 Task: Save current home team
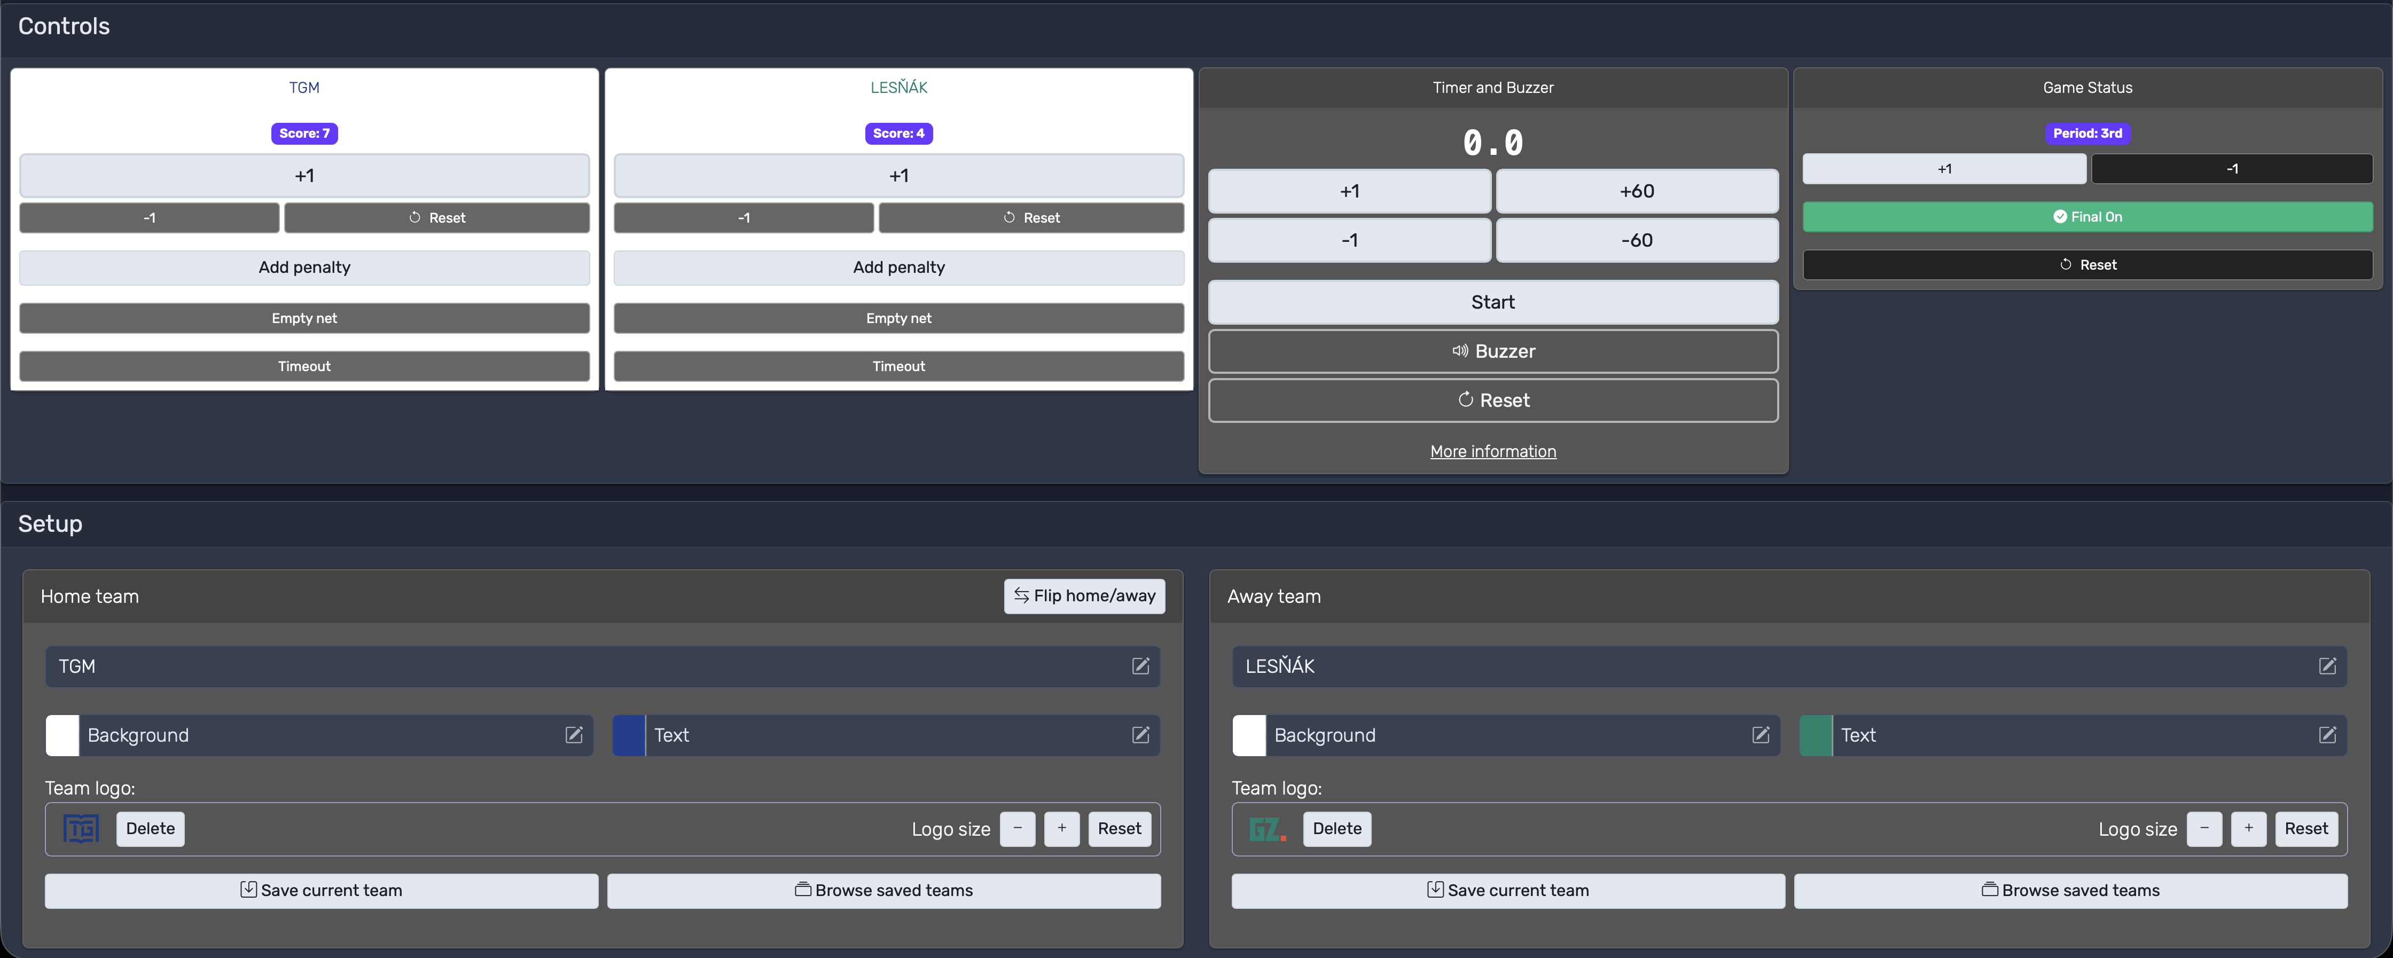(x=322, y=890)
